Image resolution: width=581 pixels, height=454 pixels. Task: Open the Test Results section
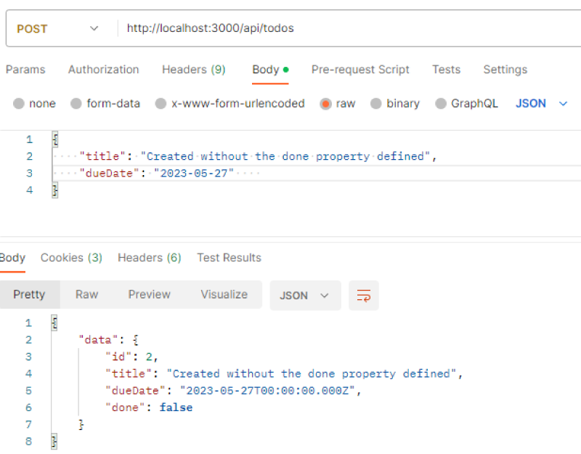tap(229, 257)
